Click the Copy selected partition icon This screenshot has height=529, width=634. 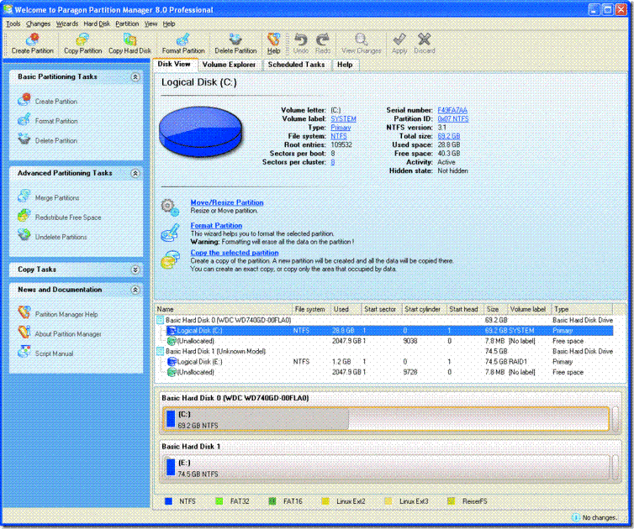[170, 260]
